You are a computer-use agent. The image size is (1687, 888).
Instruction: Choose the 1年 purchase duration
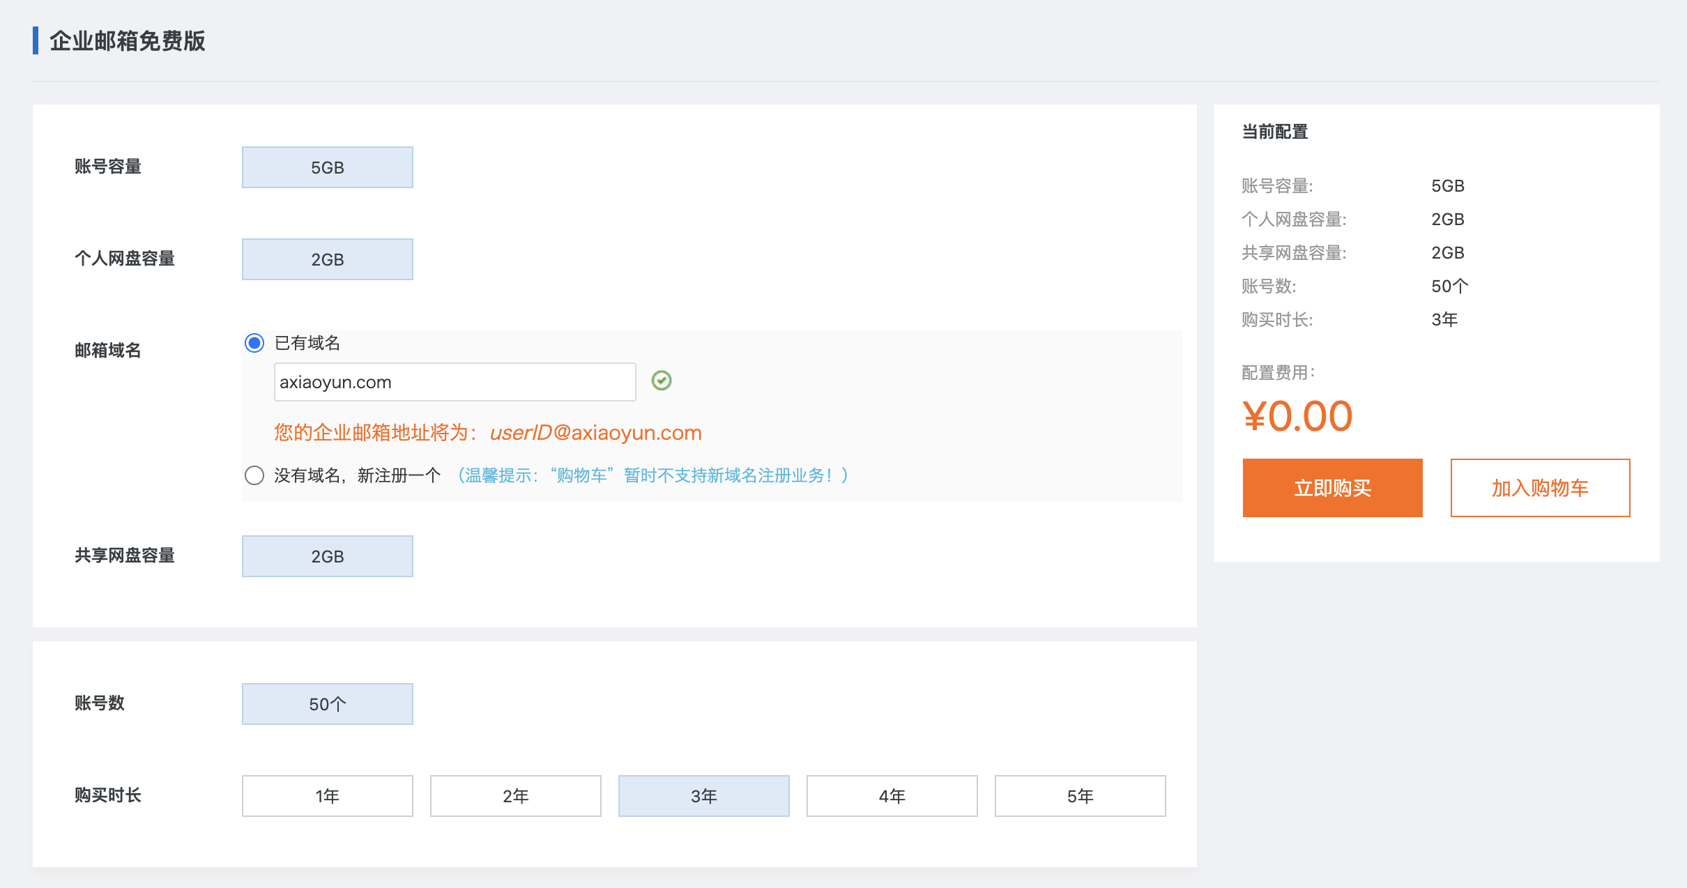pos(327,796)
